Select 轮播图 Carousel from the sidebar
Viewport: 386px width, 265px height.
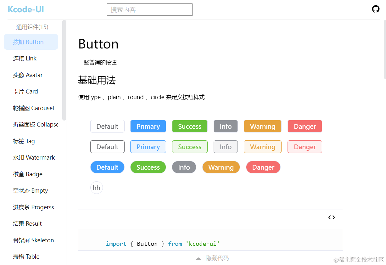33,108
